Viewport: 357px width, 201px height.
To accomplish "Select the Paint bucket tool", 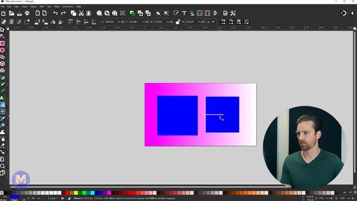I will [x=2, y=125].
